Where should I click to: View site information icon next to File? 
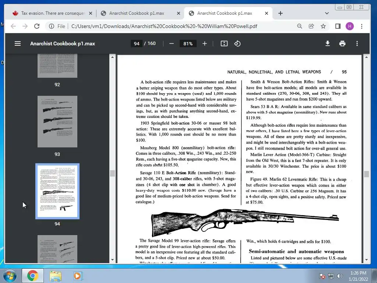tap(52, 26)
